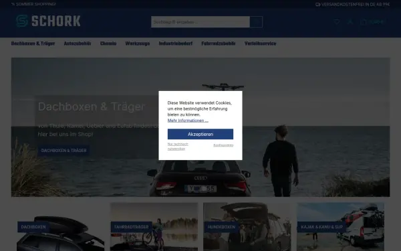Open the user account icon
Image resolution: width=401 pixels, height=251 pixels.
[350, 22]
